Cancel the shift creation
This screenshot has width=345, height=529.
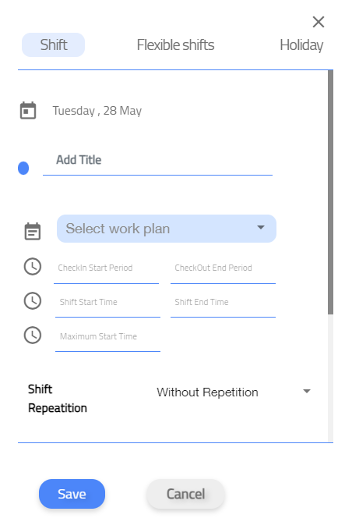click(x=186, y=494)
